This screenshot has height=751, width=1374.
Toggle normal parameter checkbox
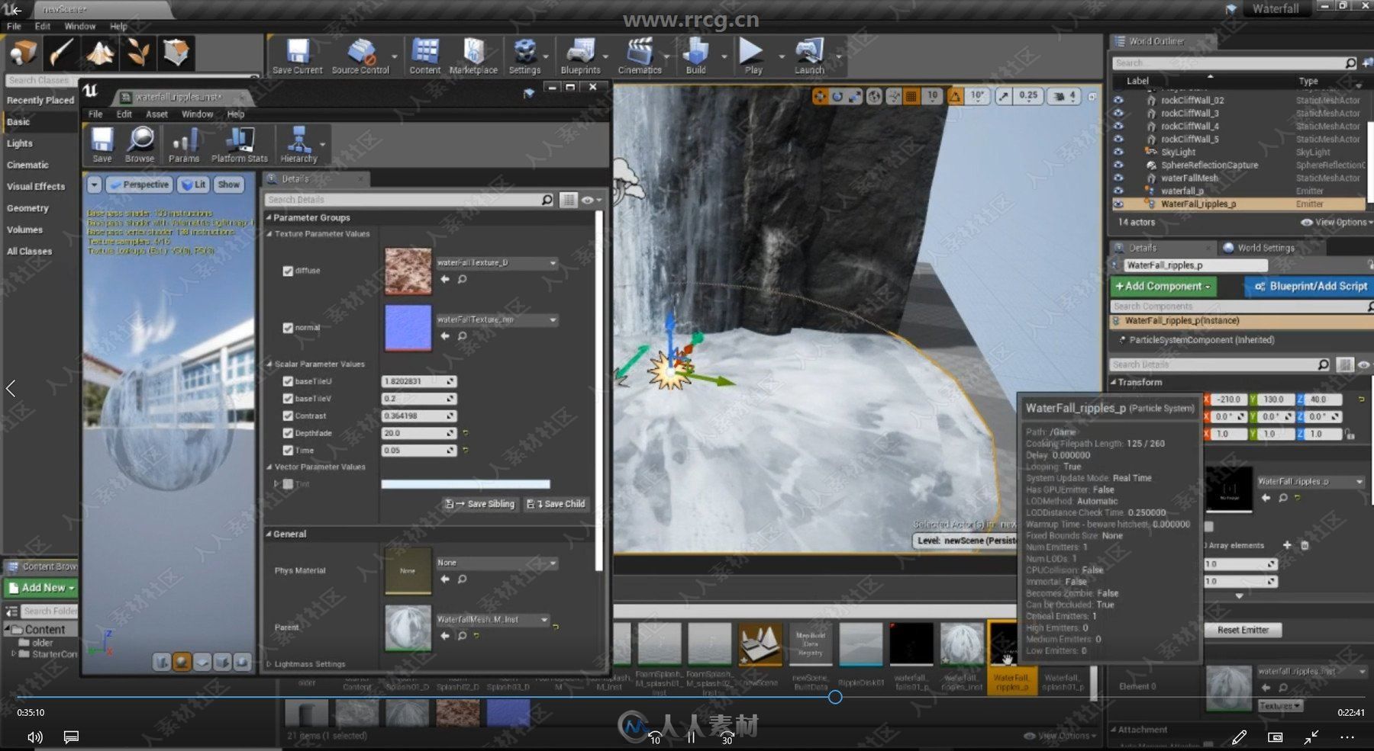pos(288,328)
